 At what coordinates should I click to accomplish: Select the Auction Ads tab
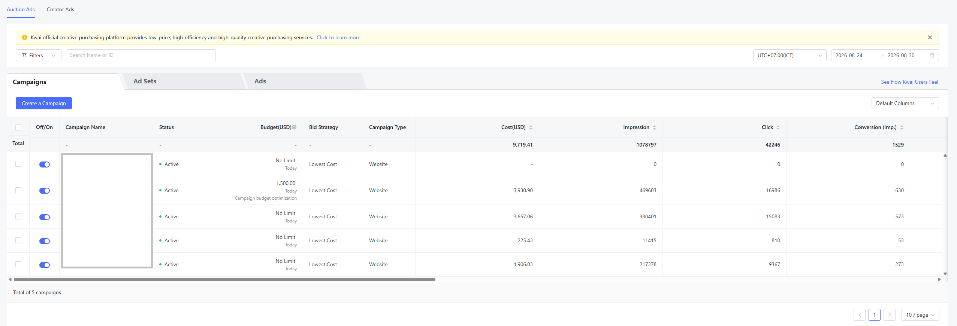point(21,9)
